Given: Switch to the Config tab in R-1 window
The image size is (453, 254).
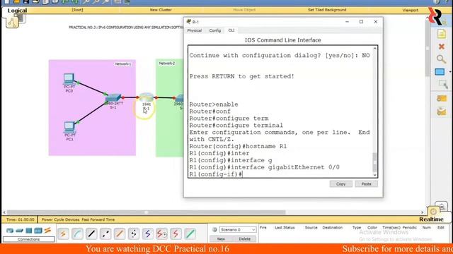Looking at the screenshot, I should [215, 30].
